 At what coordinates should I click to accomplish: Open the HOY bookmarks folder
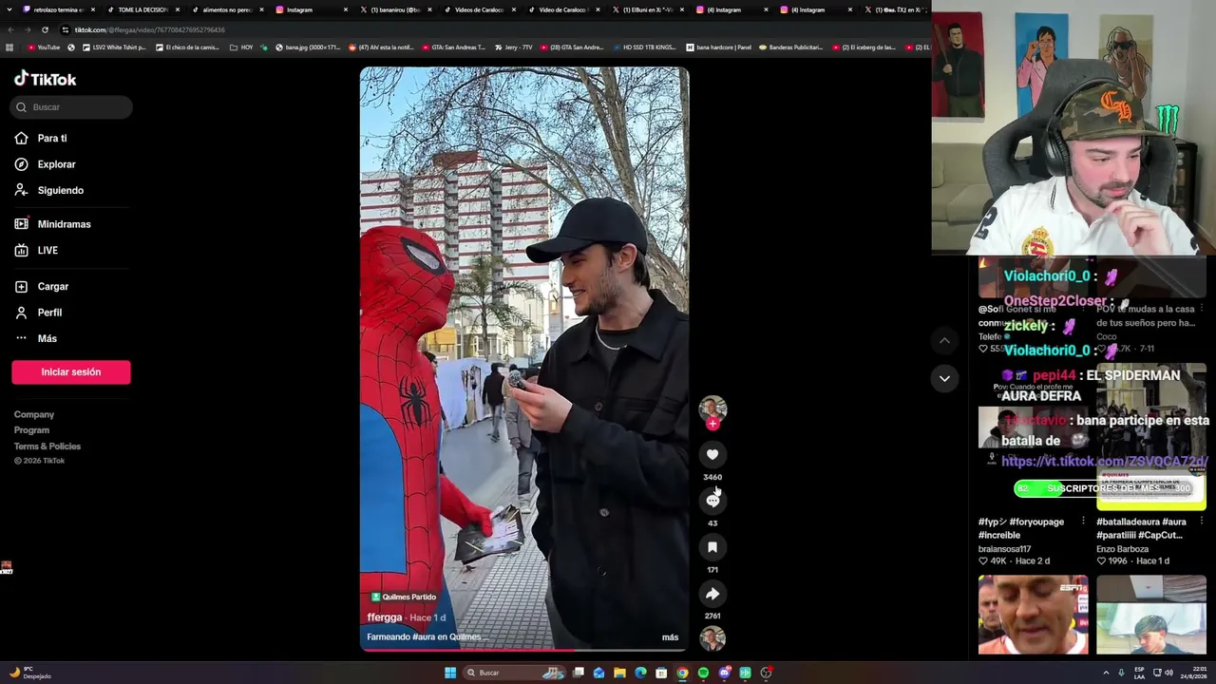tap(241, 47)
